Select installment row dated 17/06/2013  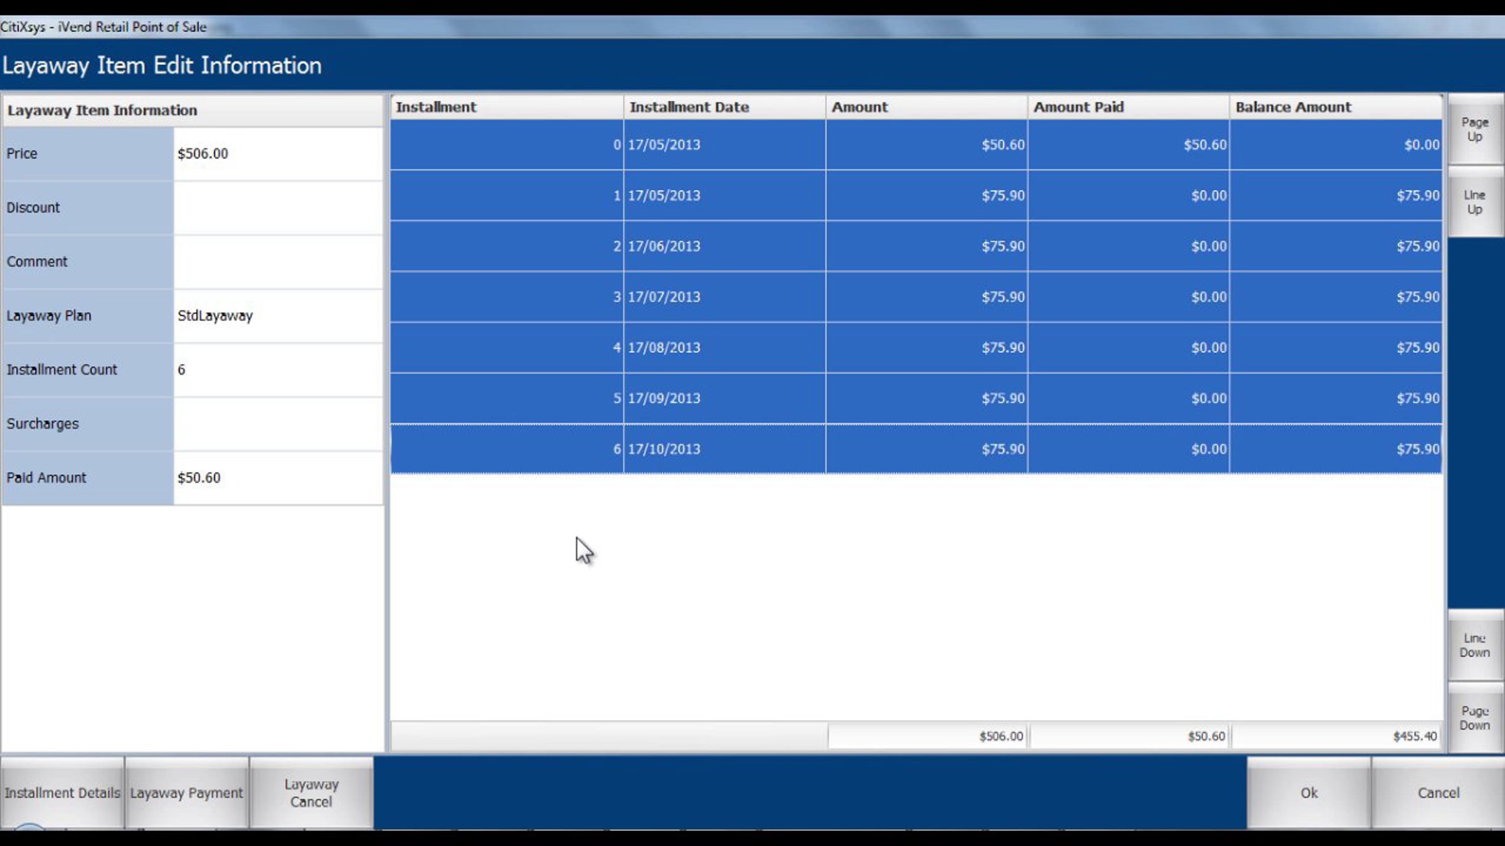pos(916,246)
